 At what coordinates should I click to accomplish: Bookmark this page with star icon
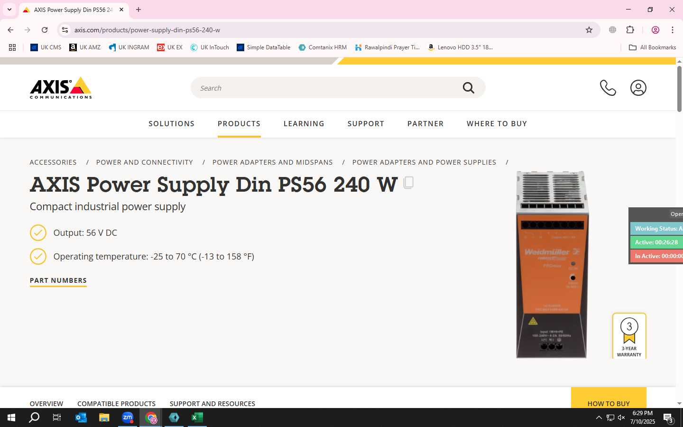(x=589, y=30)
